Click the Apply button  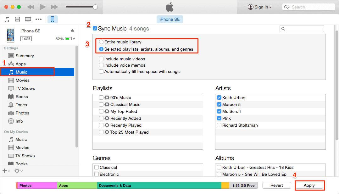pos(309,185)
